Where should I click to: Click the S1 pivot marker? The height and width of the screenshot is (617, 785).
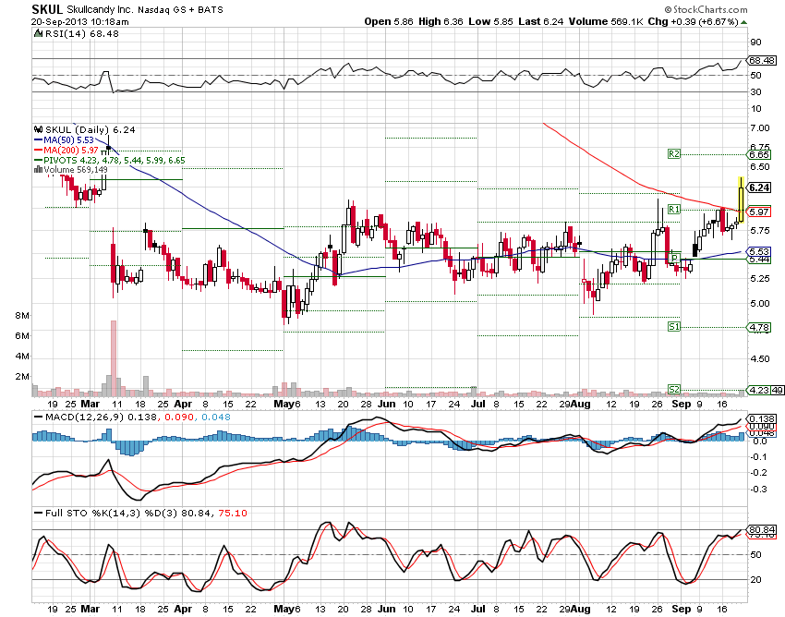[674, 327]
